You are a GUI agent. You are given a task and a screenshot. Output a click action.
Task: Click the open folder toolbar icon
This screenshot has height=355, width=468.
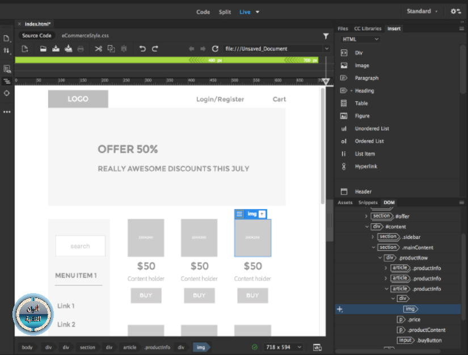pos(43,49)
